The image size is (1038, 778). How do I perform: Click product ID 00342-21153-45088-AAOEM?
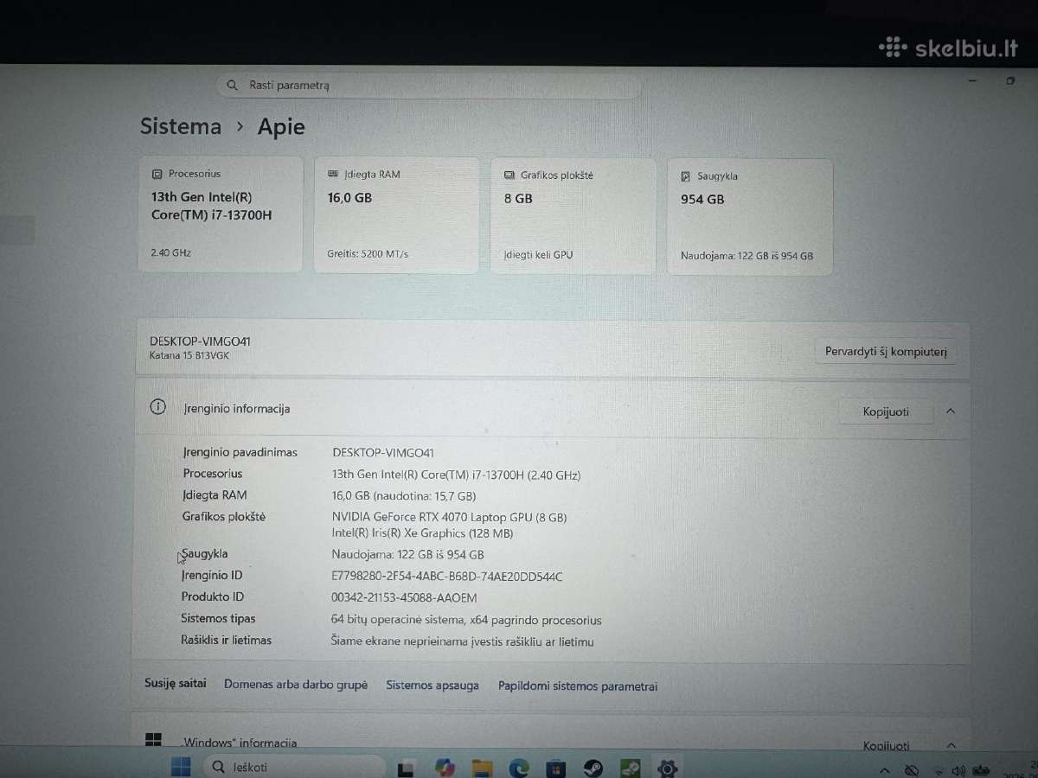tap(404, 597)
